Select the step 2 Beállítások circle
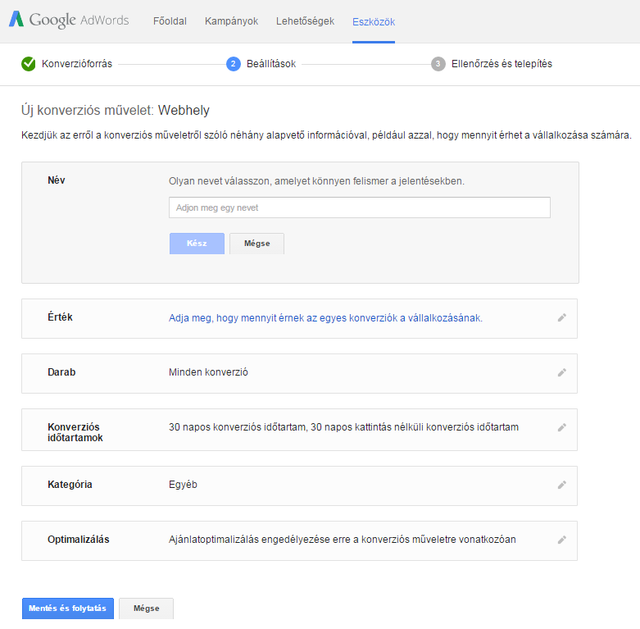 tap(233, 64)
